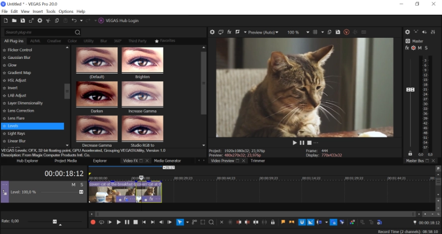Image resolution: width=442 pixels, height=234 pixels.
Task: Favorite the Glow plug-in star
Action: (4, 65)
